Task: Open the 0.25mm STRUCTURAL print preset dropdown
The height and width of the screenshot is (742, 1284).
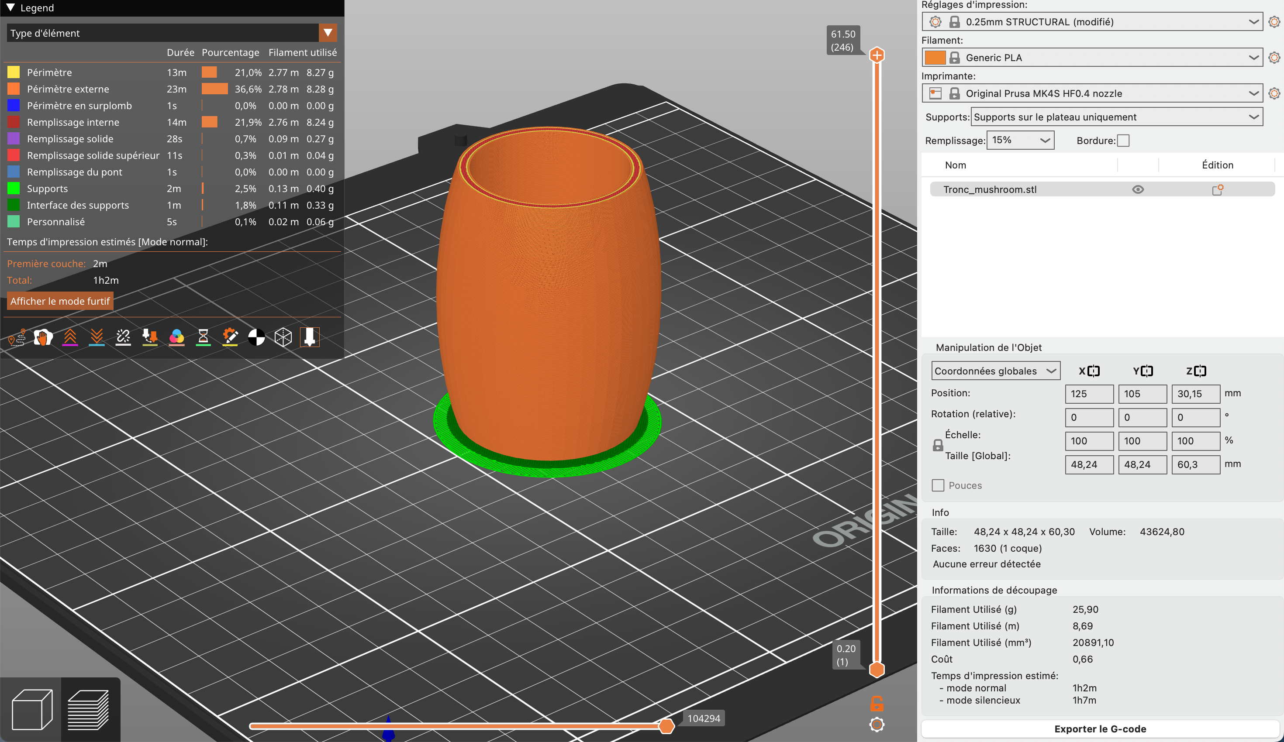Action: pyautogui.click(x=1092, y=22)
